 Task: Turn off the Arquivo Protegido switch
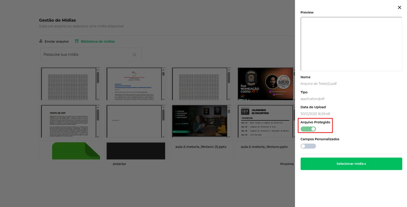point(308,129)
